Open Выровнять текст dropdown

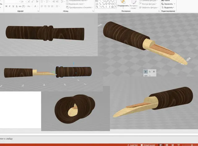tap(75, 4)
